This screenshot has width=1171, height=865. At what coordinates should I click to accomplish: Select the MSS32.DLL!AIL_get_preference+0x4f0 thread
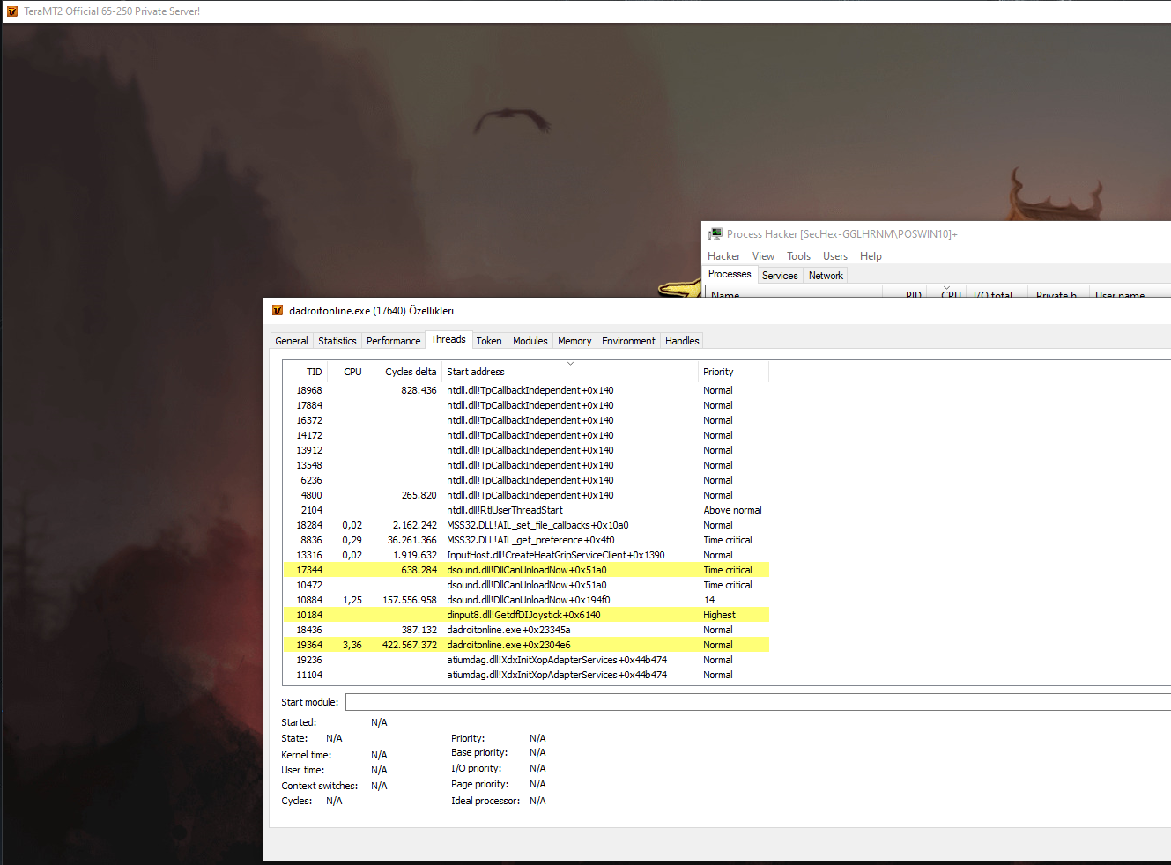[x=526, y=540]
